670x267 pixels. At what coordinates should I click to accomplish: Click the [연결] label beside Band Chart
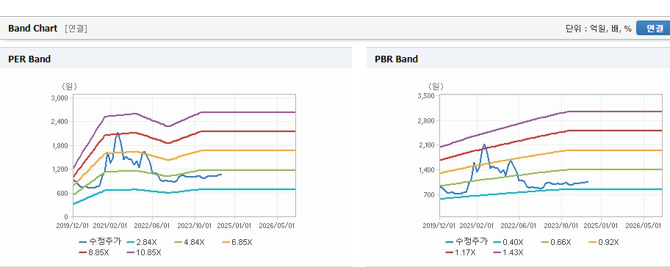coord(76,29)
